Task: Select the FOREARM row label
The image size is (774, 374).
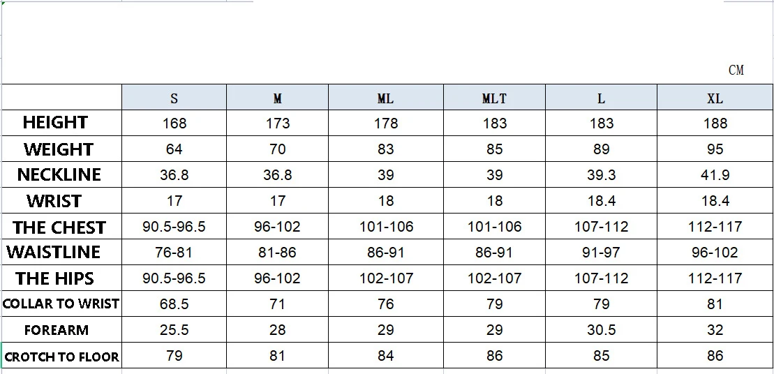Action: tap(56, 330)
